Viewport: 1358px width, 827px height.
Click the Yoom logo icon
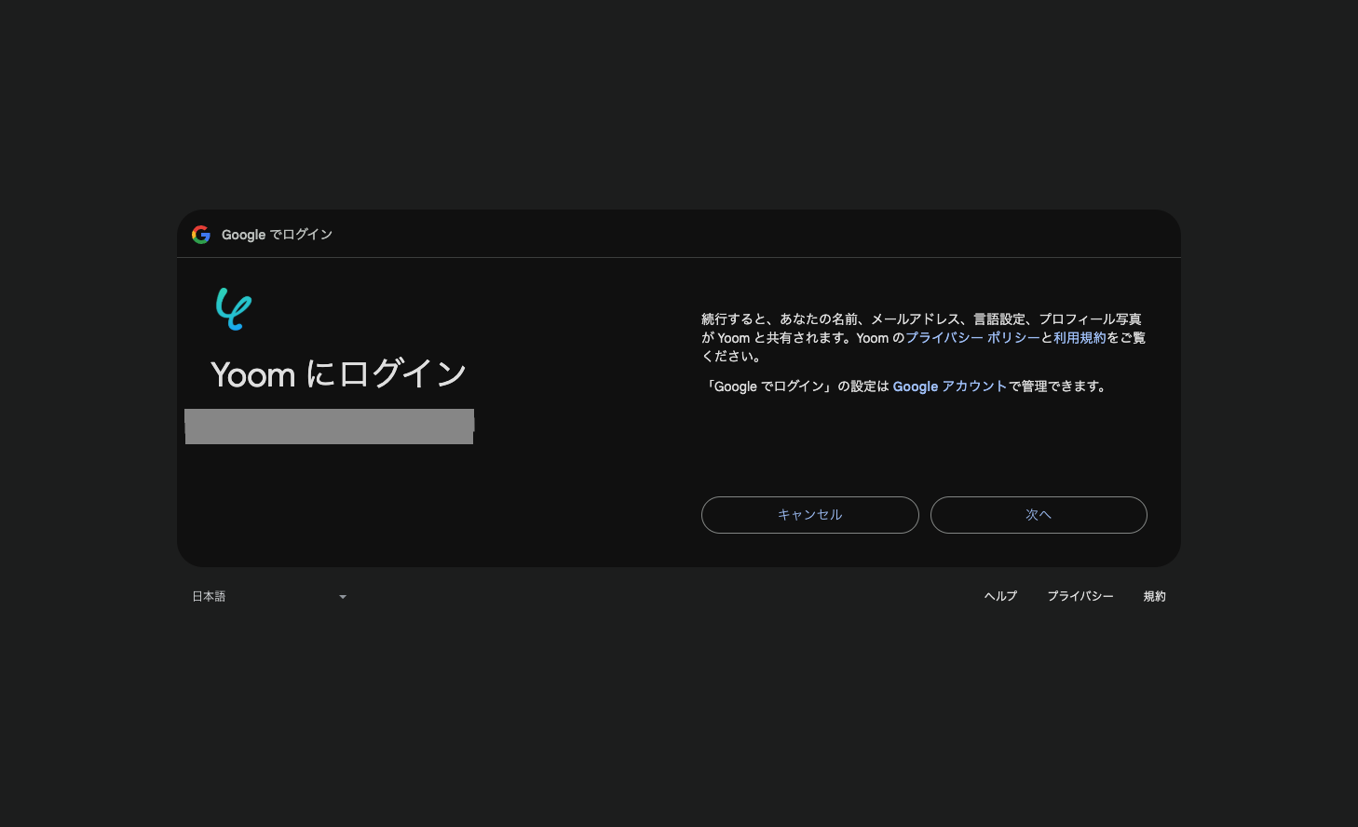(234, 309)
